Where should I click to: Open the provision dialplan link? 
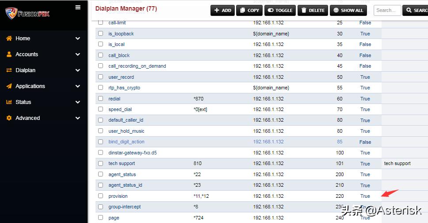[x=118, y=196]
